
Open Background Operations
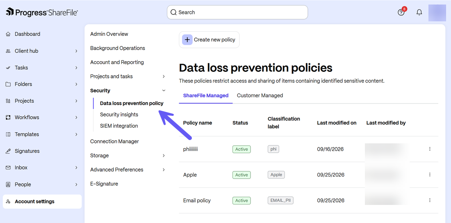[117, 48]
